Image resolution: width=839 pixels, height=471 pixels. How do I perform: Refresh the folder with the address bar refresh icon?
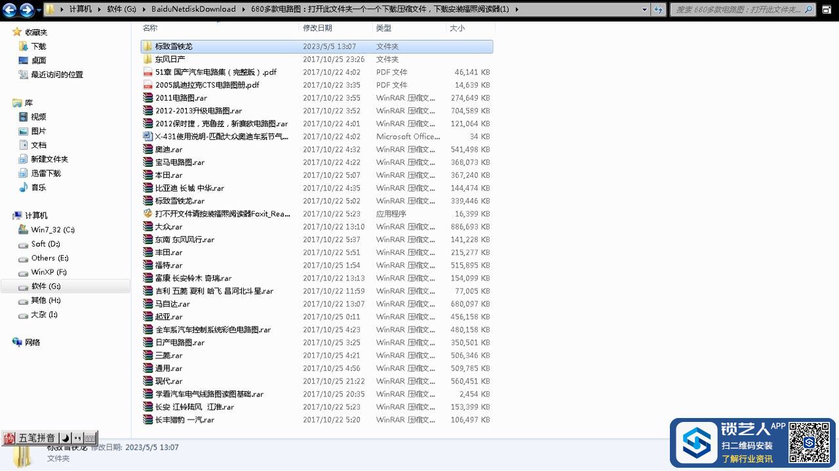[x=659, y=9]
